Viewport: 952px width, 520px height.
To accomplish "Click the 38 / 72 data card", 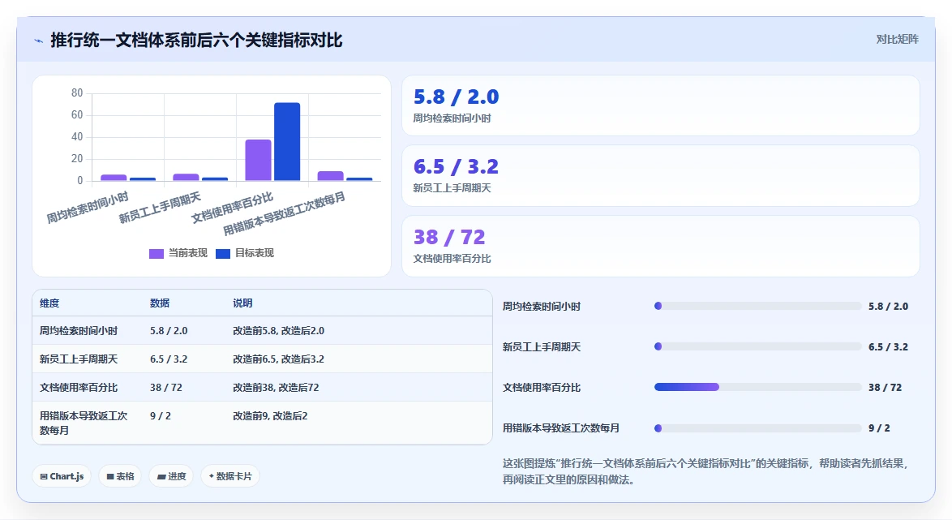I will pos(661,246).
